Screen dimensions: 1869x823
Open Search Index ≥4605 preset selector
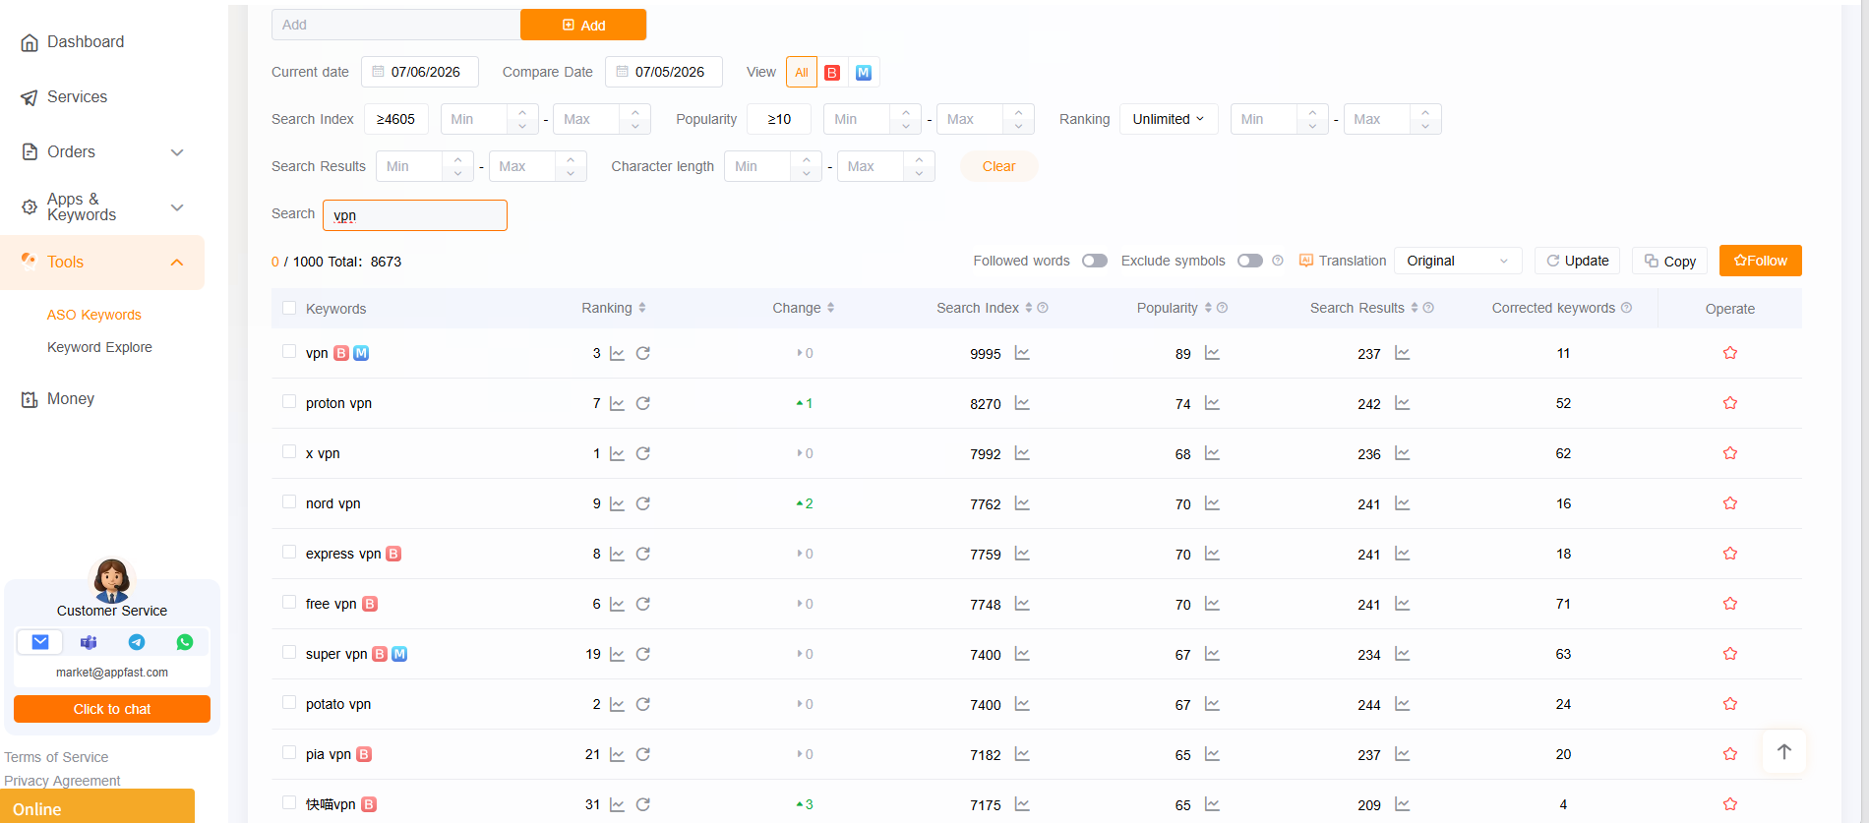(396, 119)
